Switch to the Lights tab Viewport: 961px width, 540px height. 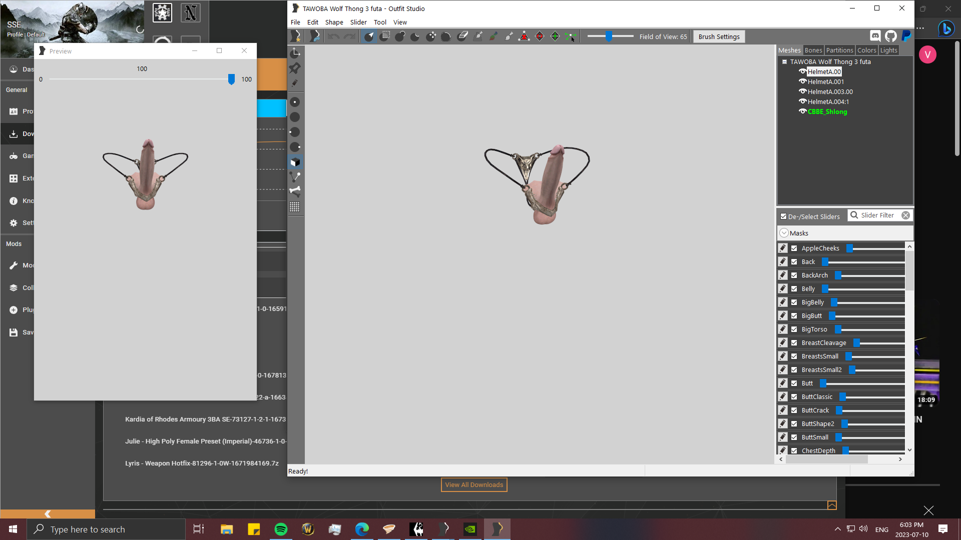(889, 50)
